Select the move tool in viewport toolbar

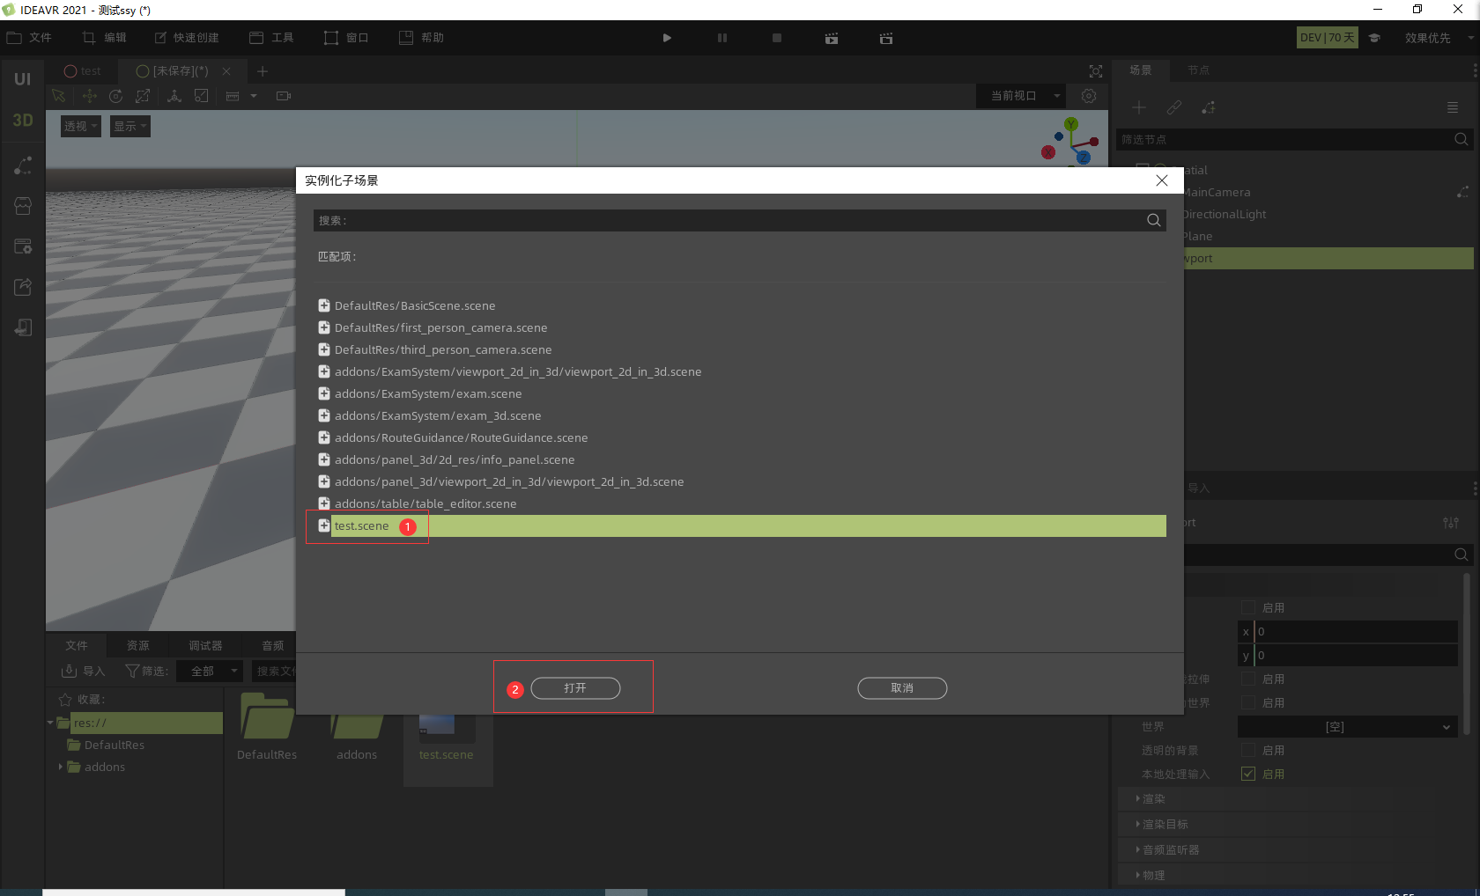[89, 96]
